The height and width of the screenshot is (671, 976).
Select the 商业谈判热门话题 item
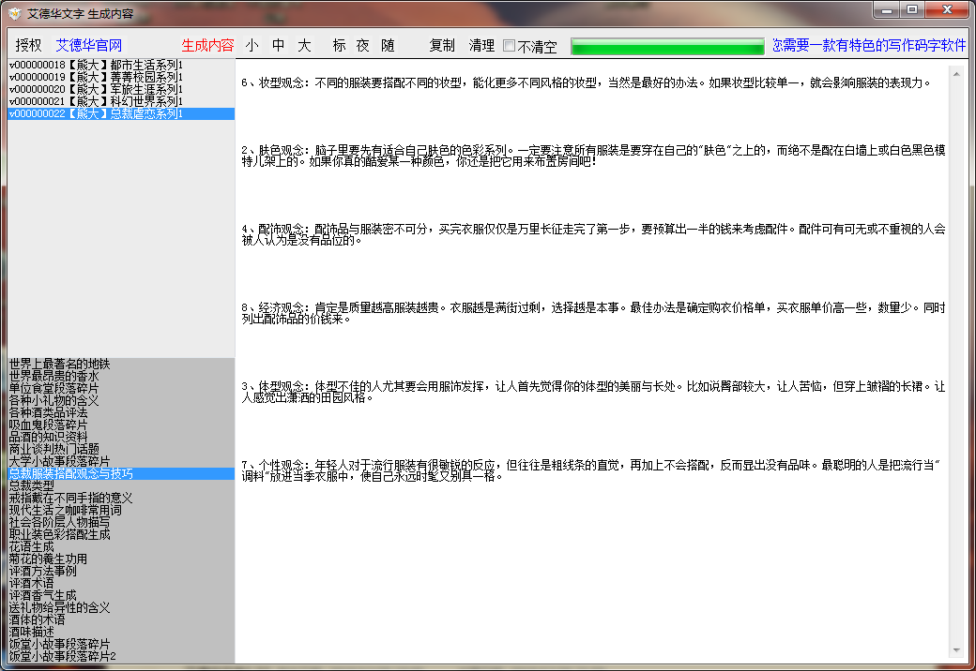[121, 449]
